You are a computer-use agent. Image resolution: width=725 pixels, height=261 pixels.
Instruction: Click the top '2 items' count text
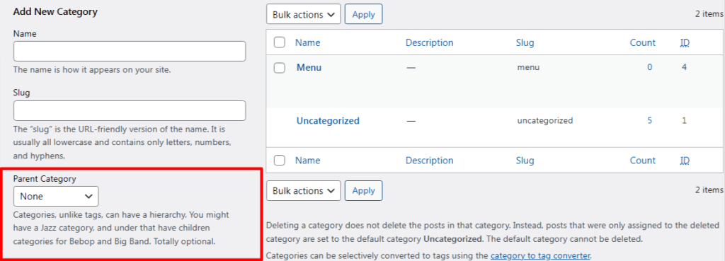coord(709,14)
